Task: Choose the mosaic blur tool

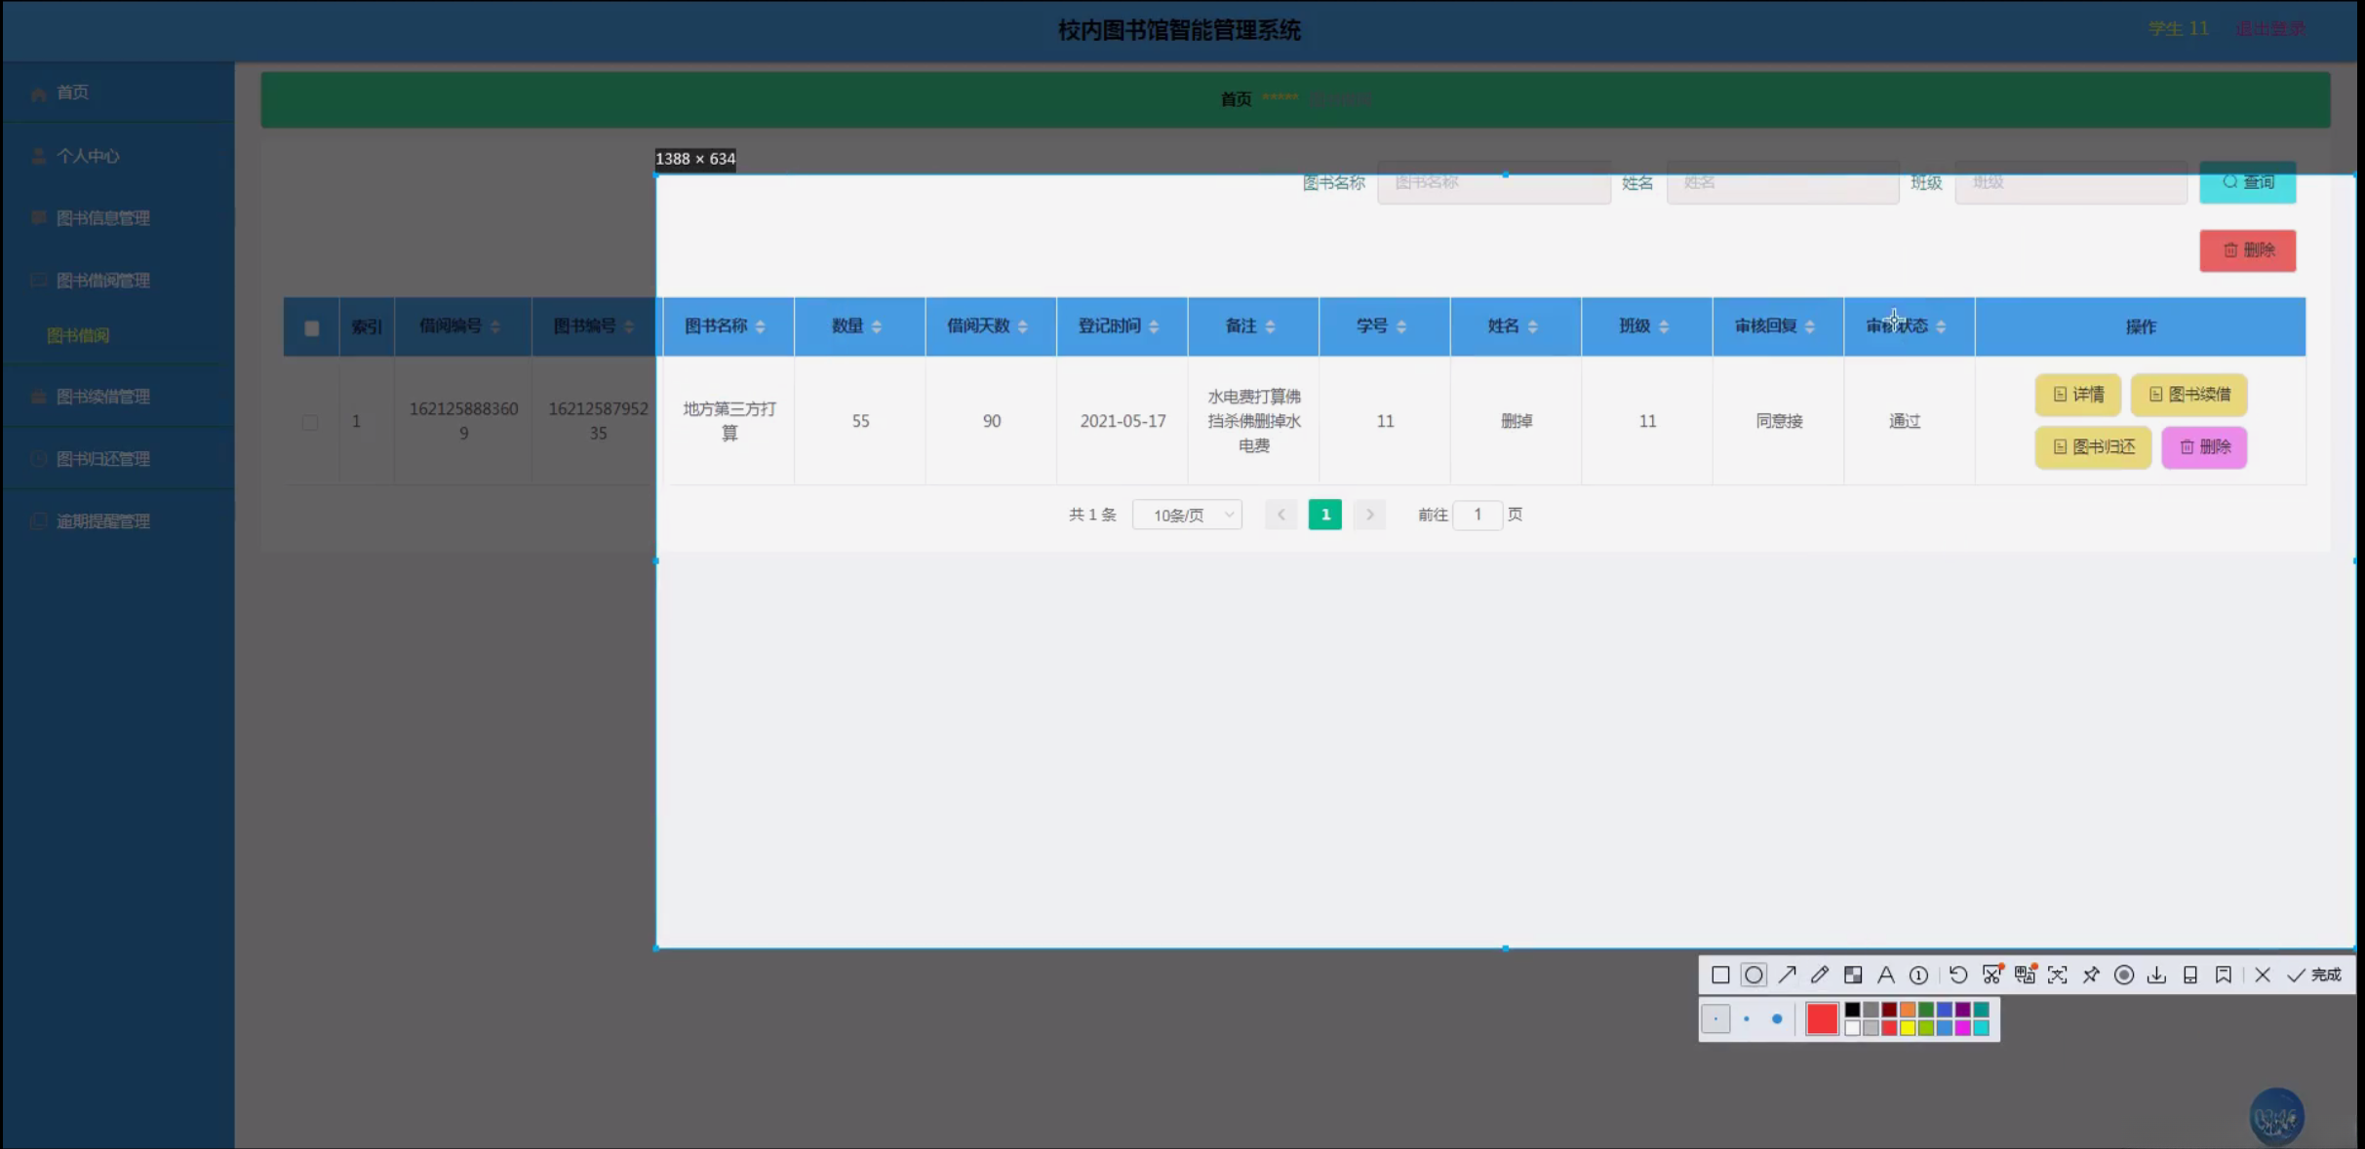Action: point(1853,975)
